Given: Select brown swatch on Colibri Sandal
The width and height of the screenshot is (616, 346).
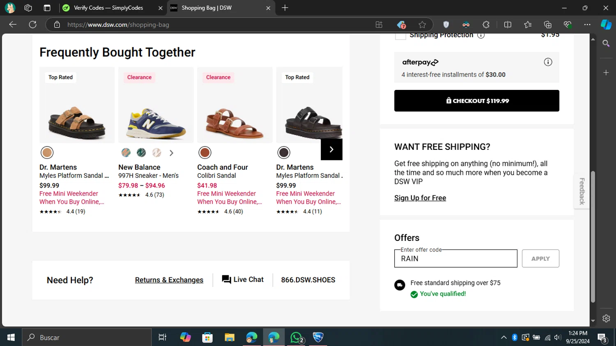Looking at the screenshot, I should pos(205,153).
